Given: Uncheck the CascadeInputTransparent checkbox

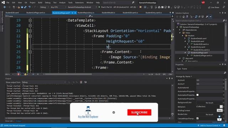Looking at the screenshot, I should (197, 118).
